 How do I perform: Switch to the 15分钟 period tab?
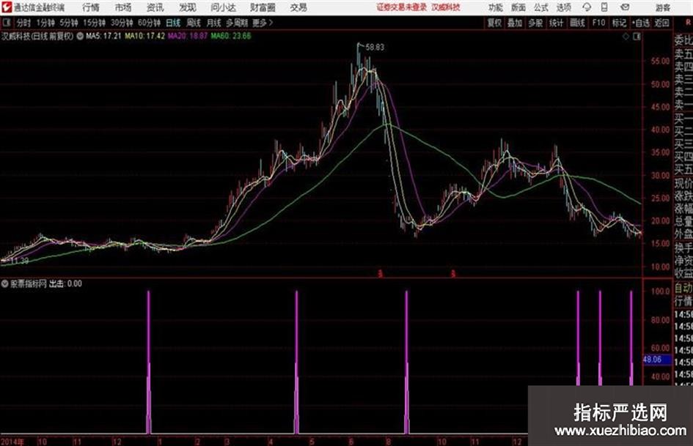pyautogui.click(x=95, y=23)
